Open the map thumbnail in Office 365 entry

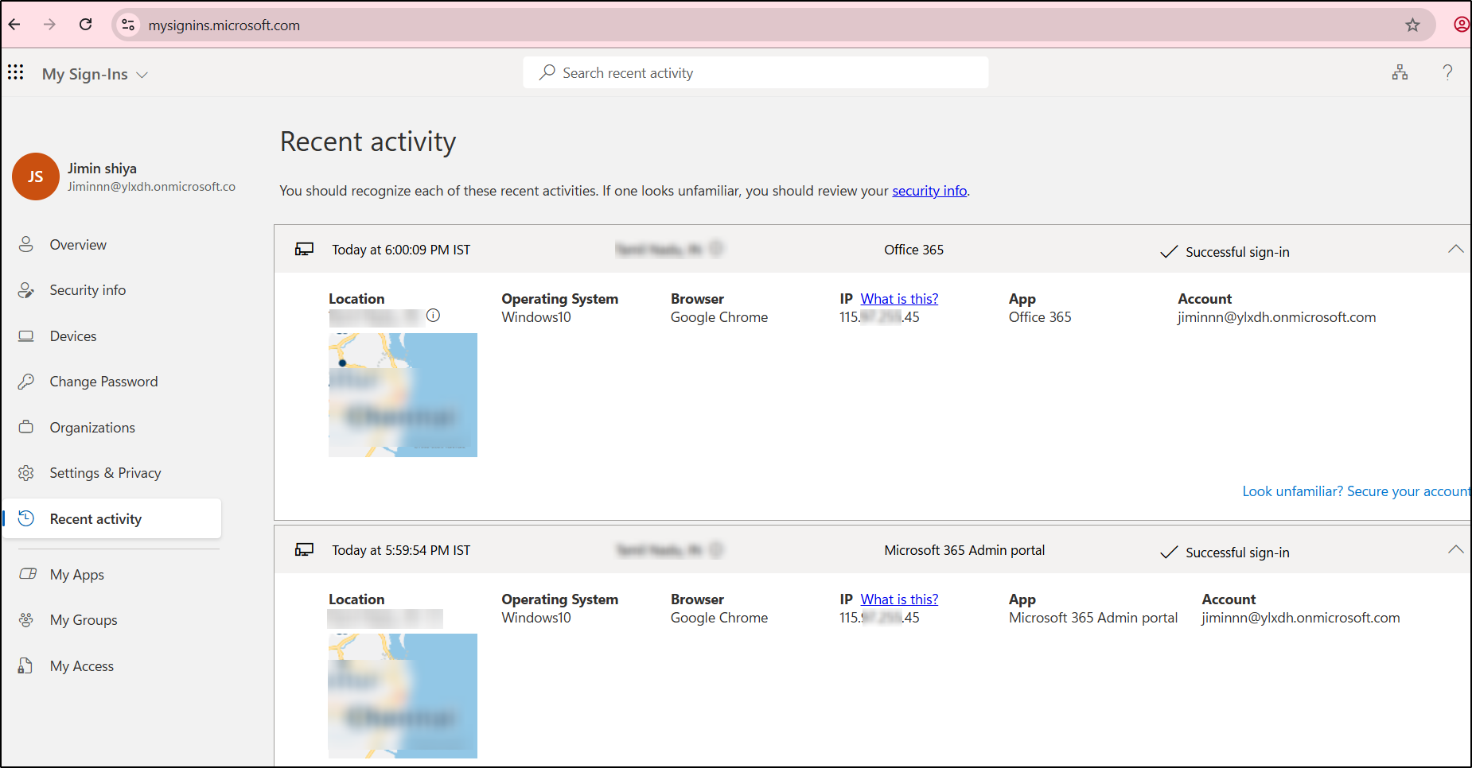(x=403, y=395)
